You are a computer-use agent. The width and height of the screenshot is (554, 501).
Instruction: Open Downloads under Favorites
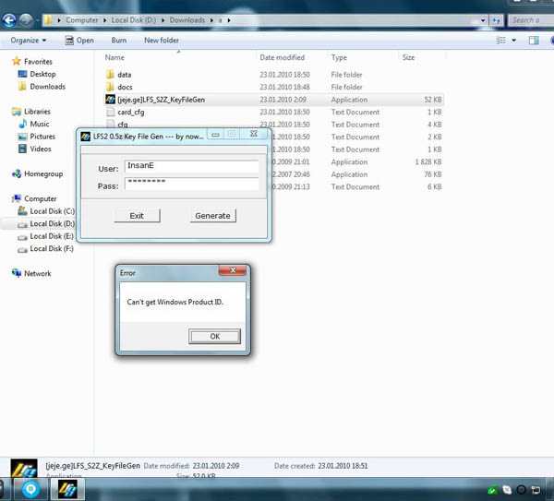(48, 87)
